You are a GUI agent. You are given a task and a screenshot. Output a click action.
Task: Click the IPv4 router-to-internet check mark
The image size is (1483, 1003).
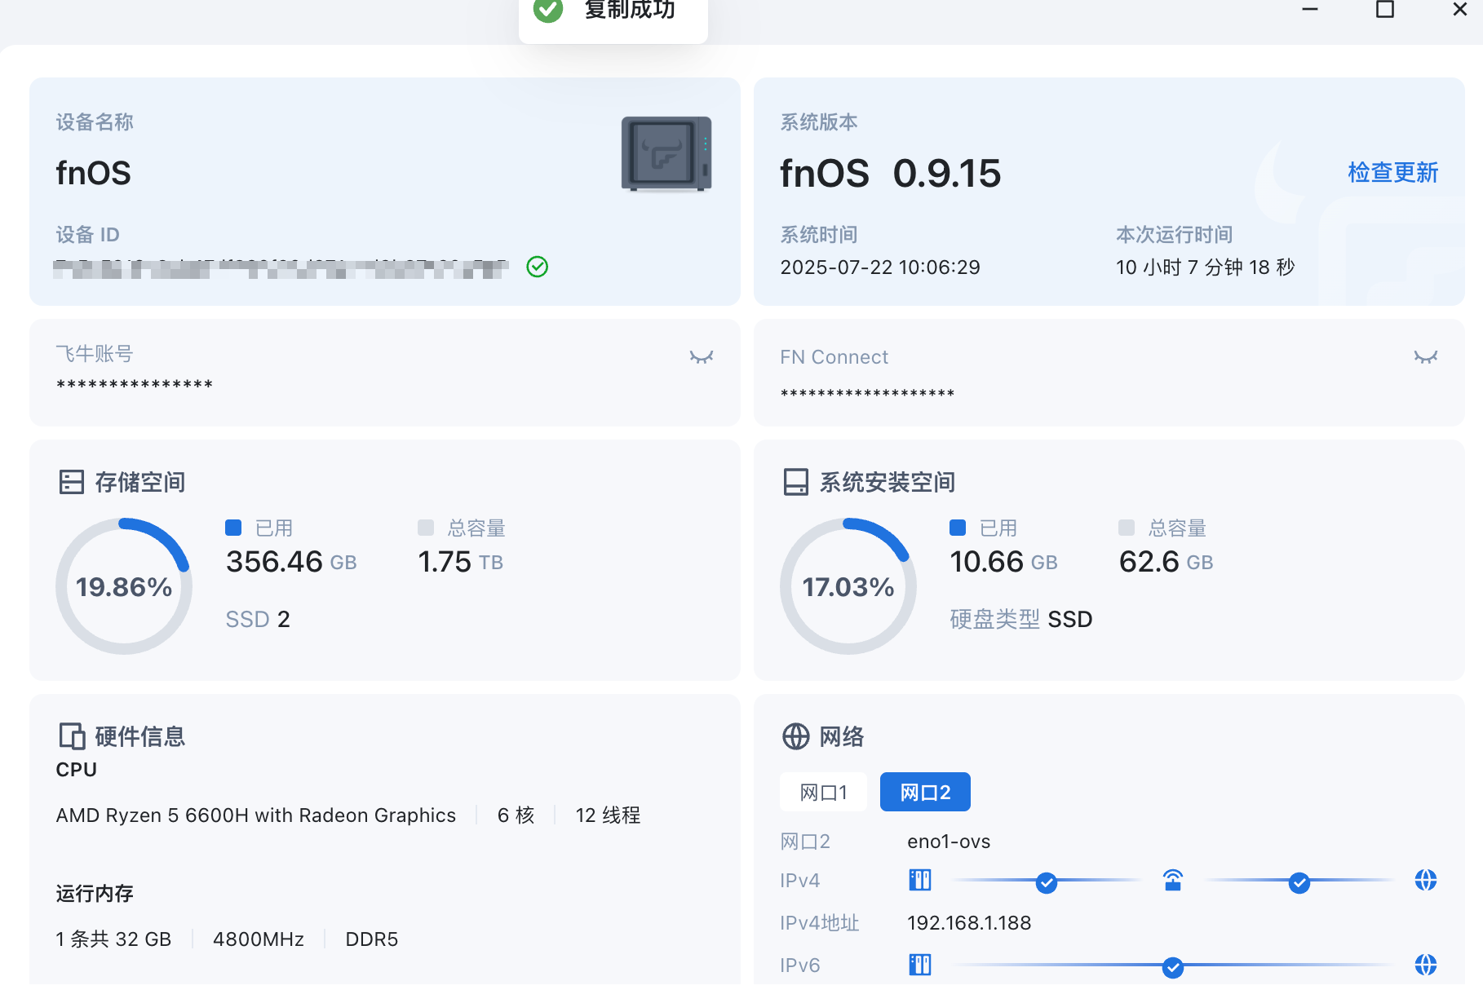[1299, 882]
